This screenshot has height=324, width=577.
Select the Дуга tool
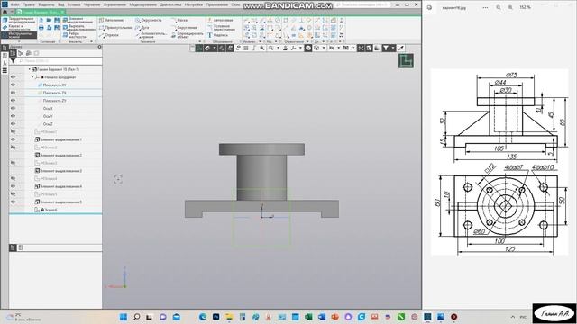click(x=142, y=28)
